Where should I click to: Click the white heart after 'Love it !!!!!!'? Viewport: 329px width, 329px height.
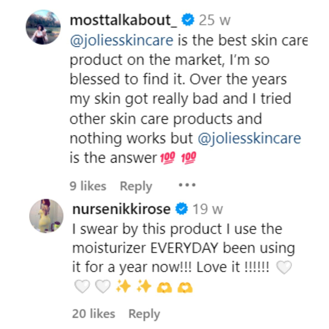[x=284, y=268]
